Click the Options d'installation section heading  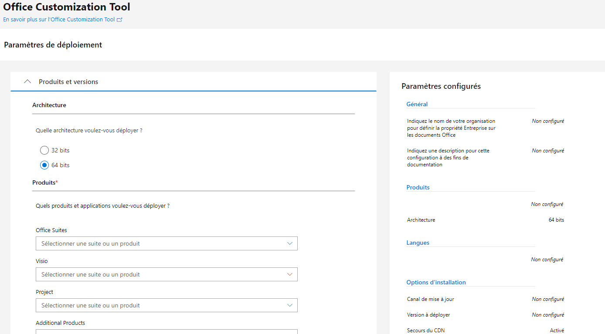pos(436,282)
